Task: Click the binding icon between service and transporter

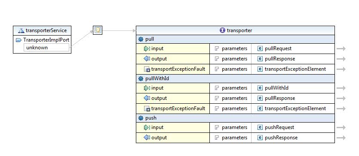Action: coord(98,30)
